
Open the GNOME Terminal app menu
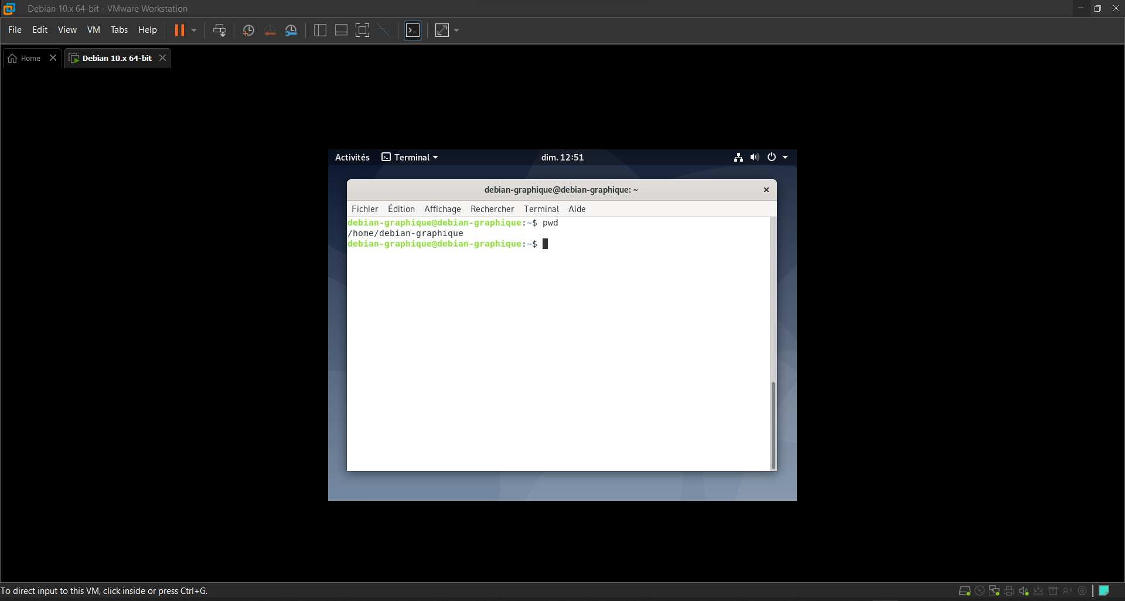pyautogui.click(x=410, y=157)
